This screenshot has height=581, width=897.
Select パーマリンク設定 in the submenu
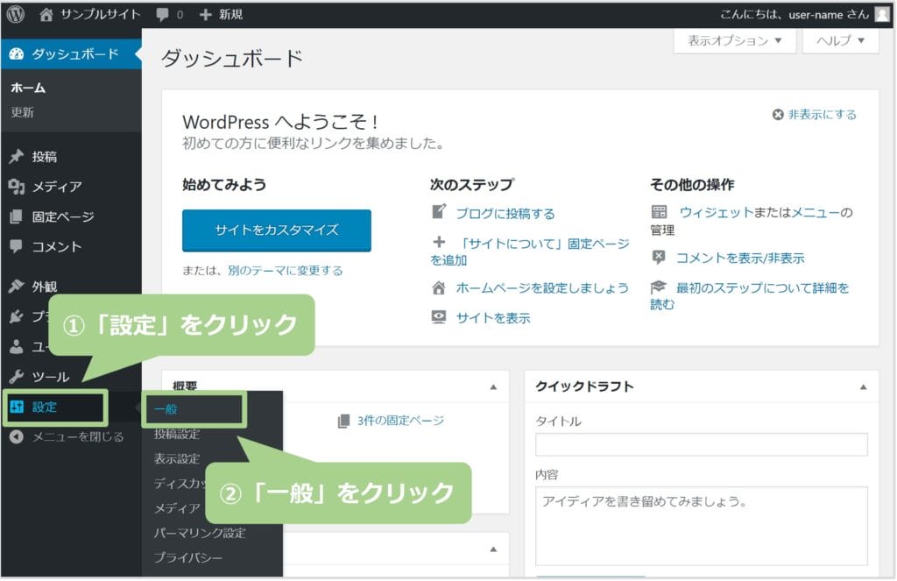(x=200, y=534)
